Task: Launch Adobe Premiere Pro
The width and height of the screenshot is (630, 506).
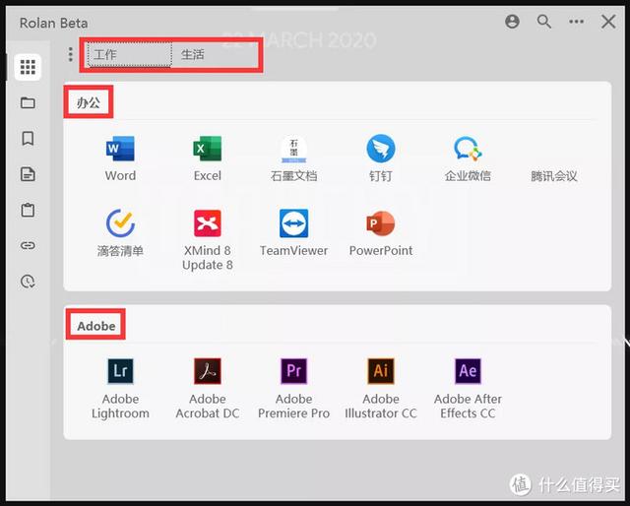Action: 293,389
